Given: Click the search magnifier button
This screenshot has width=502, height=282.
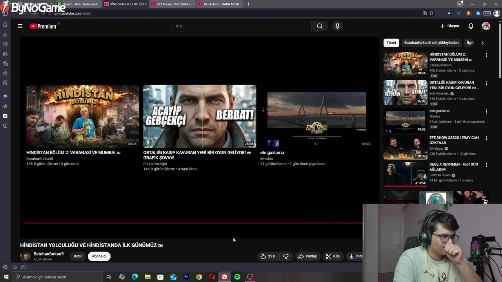Looking at the screenshot, I should (x=320, y=26).
